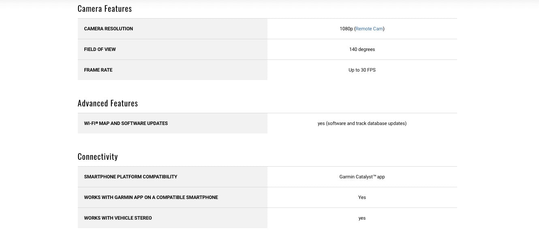Open the Remote Cam link

coord(369,29)
